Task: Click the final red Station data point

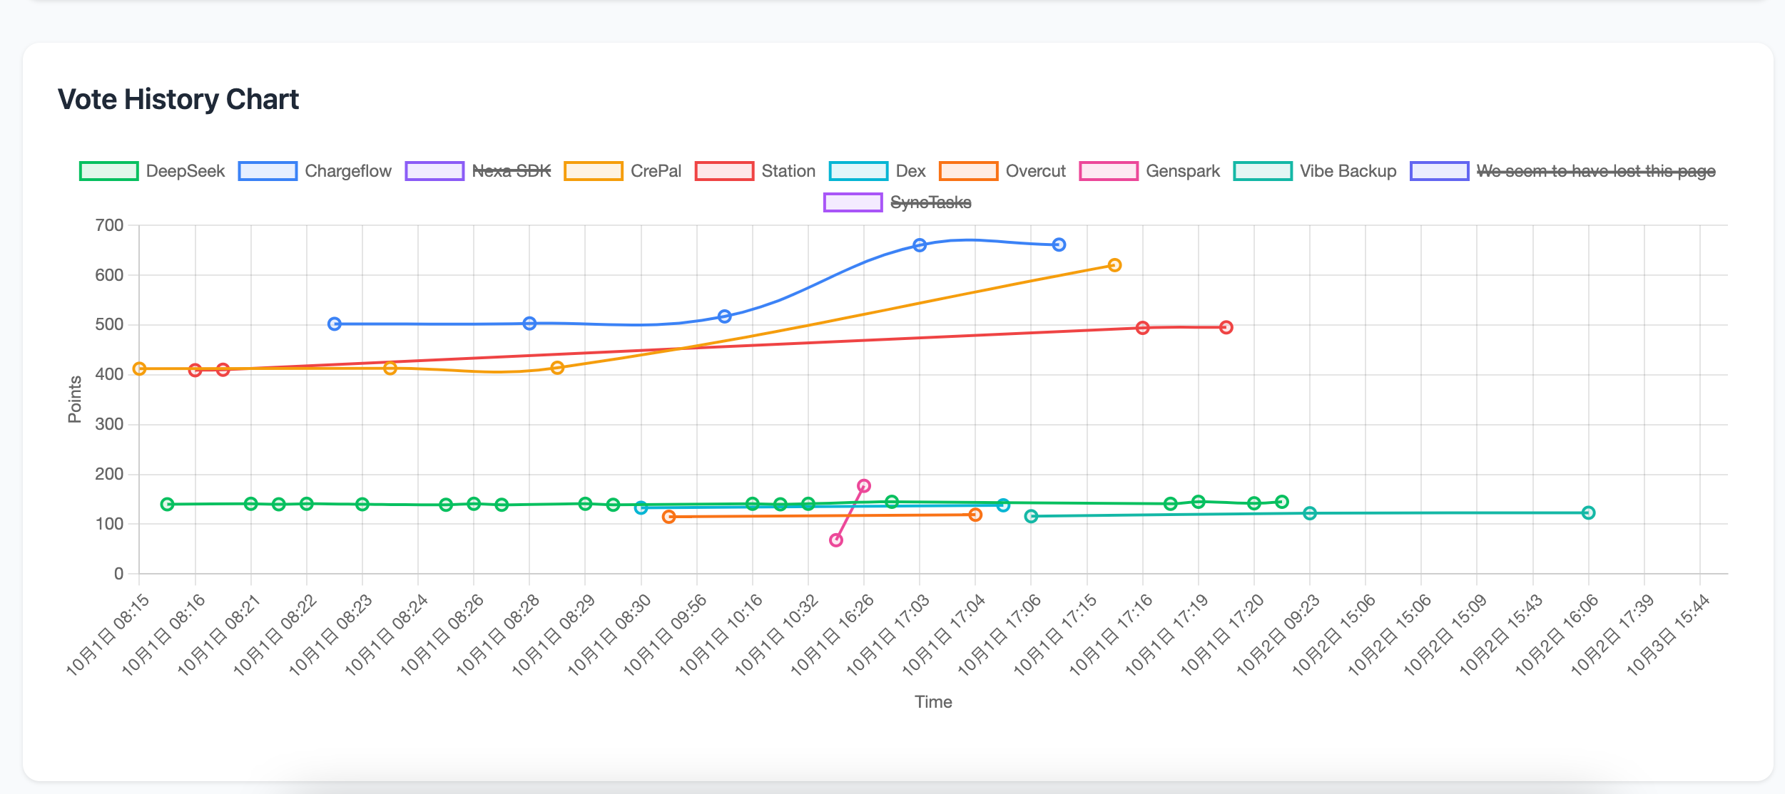Action: 1226,328
